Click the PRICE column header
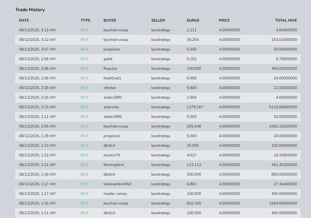The width and height of the screenshot is (311, 218). (x=224, y=20)
